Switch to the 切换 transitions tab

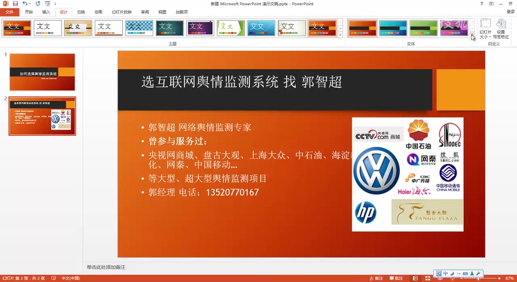pyautogui.click(x=81, y=12)
